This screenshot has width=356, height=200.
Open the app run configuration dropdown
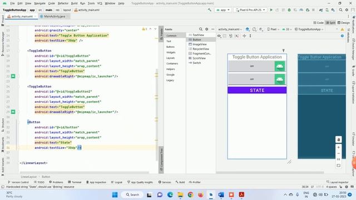point(222,10)
